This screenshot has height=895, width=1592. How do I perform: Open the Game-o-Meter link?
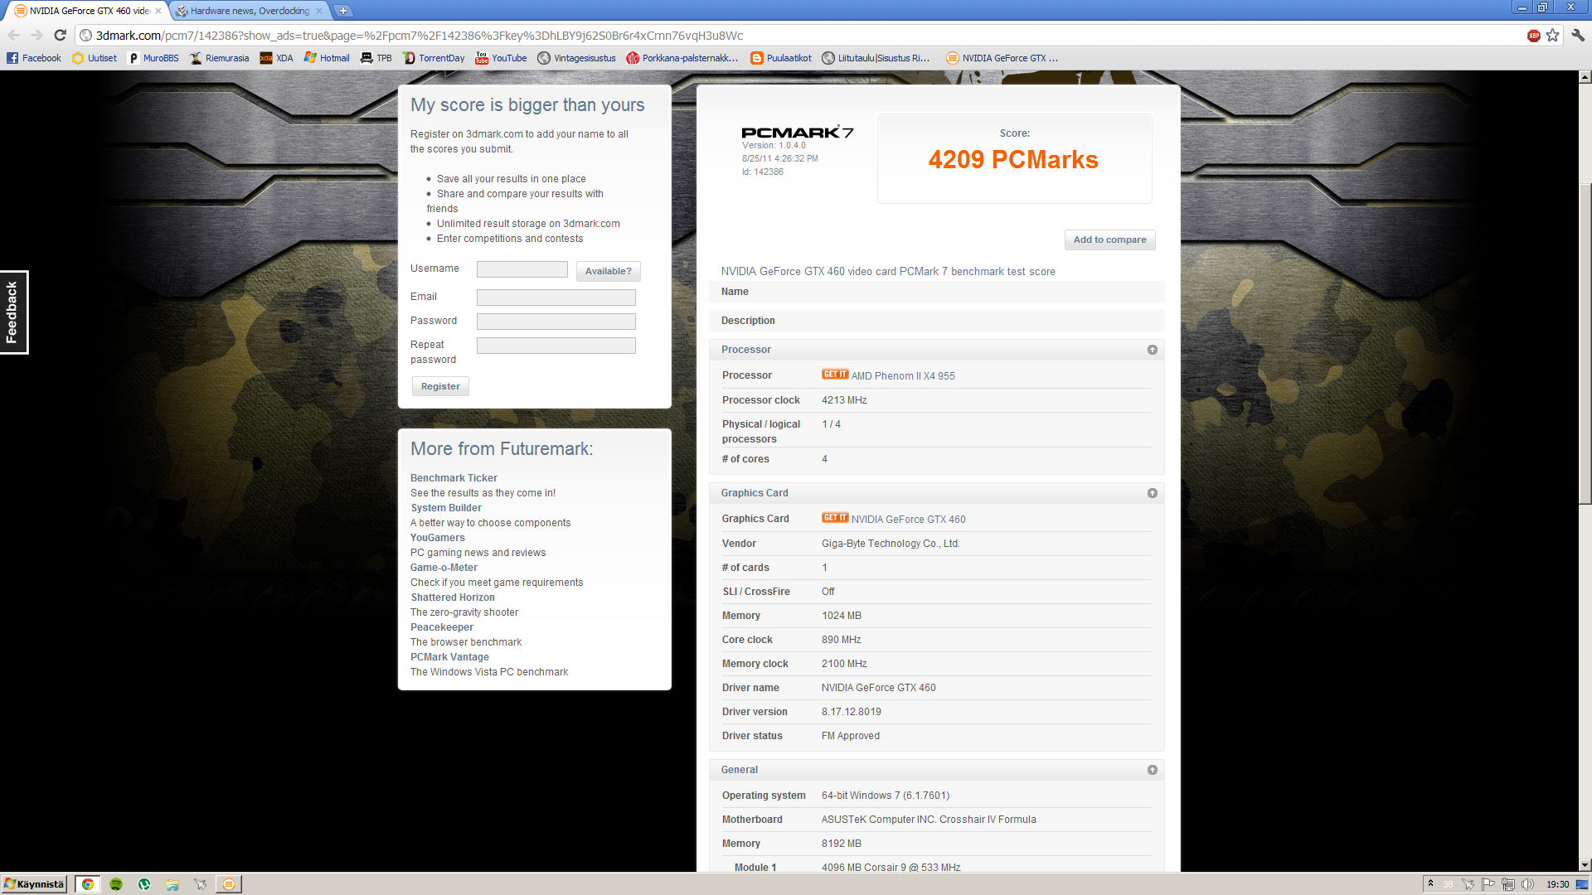coord(444,568)
